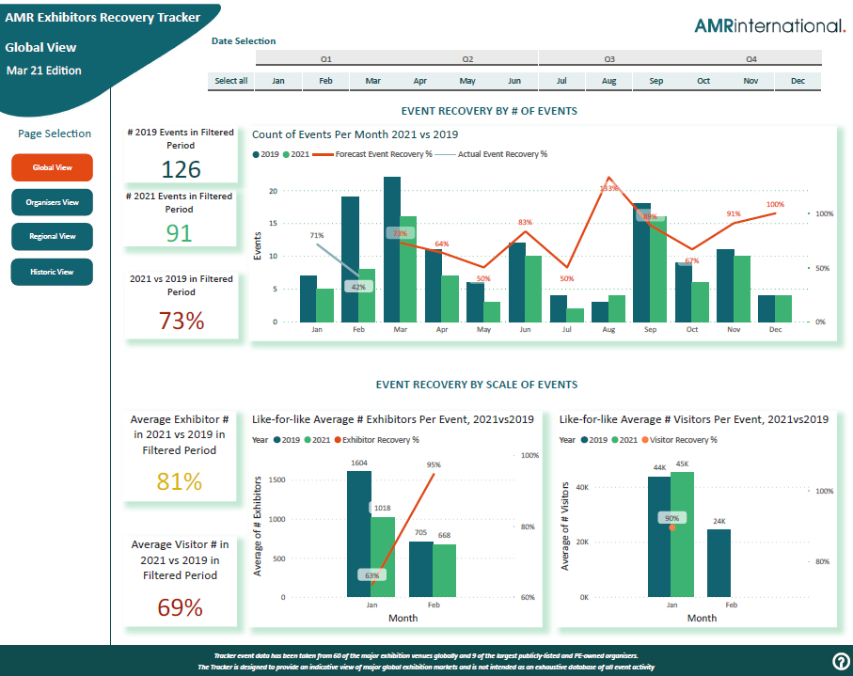
Task: Select the Global View page button
Action: click(x=53, y=167)
